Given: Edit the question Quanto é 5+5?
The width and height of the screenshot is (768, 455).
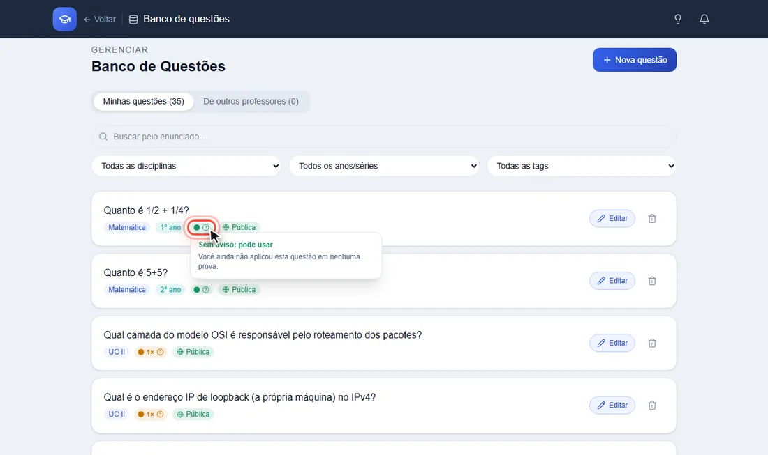Looking at the screenshot, I should click(612, 281).
